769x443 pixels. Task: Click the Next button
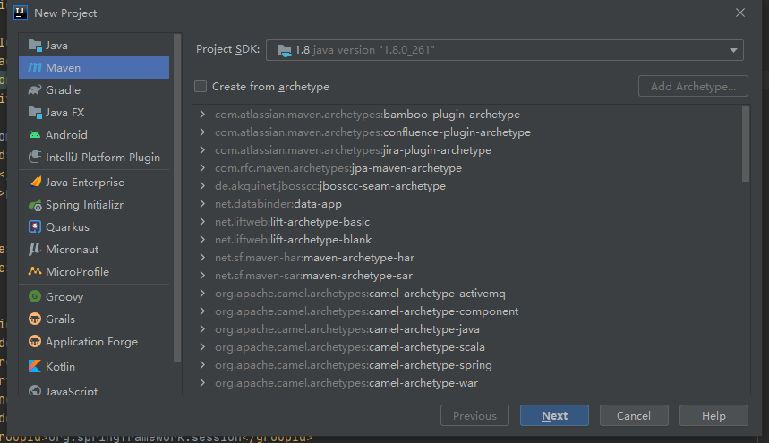tap(554, 415)
